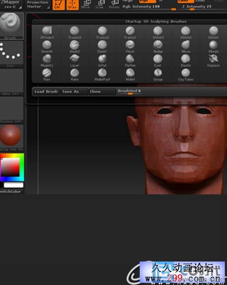Select the Stitch2 brush

point(186,33)
